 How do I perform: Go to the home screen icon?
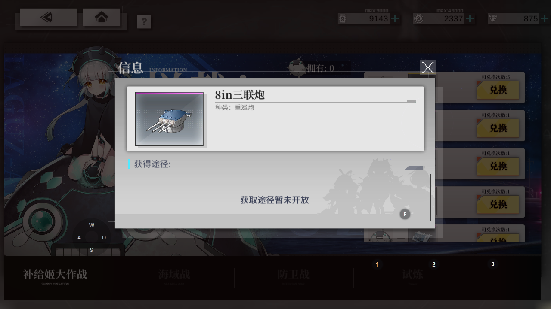point(102,17)
